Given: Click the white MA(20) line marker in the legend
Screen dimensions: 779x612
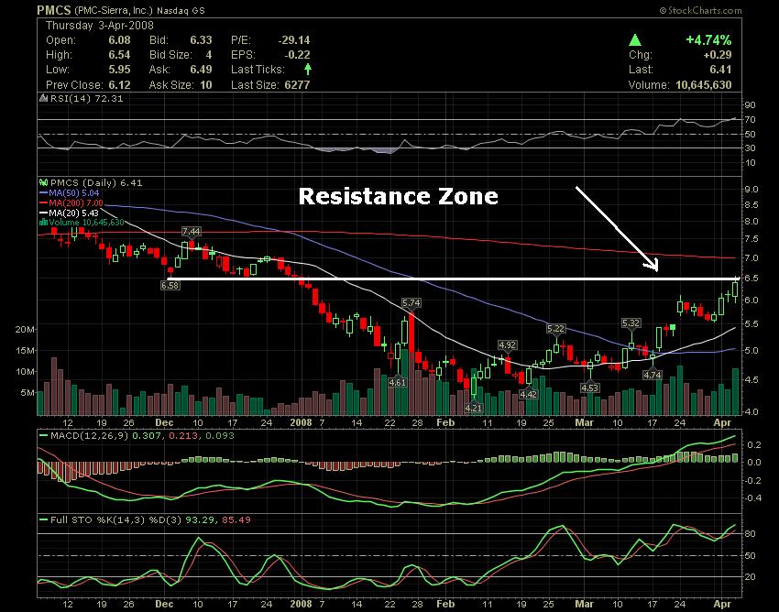Looking at the screenshot, I should (x=43, y=213).
